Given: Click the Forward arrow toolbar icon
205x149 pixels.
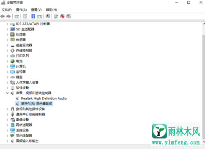Looking at the screenshot, I should [9, 16].
